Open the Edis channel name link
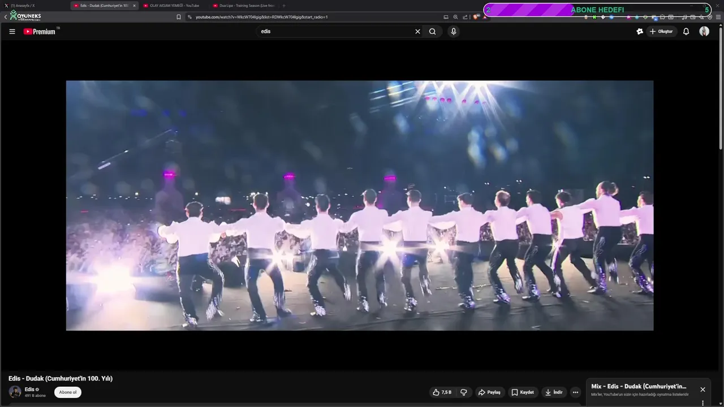The width and height of the screenshot is (724, 407). (29, 389)
